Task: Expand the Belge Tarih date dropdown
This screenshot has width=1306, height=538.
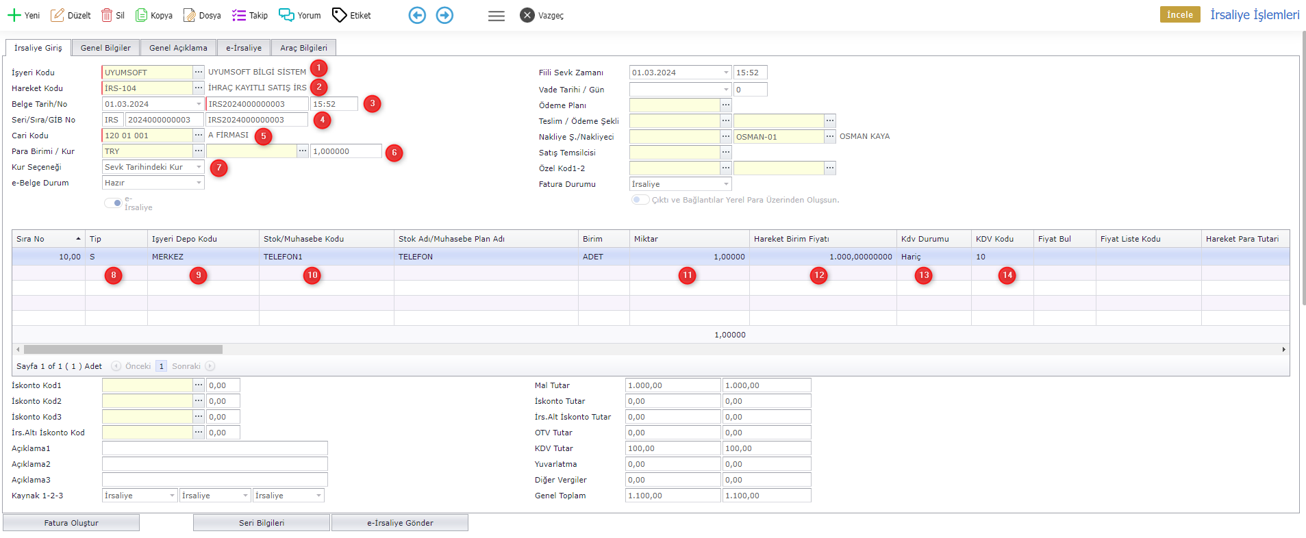Action: click(x=199, y=104)
